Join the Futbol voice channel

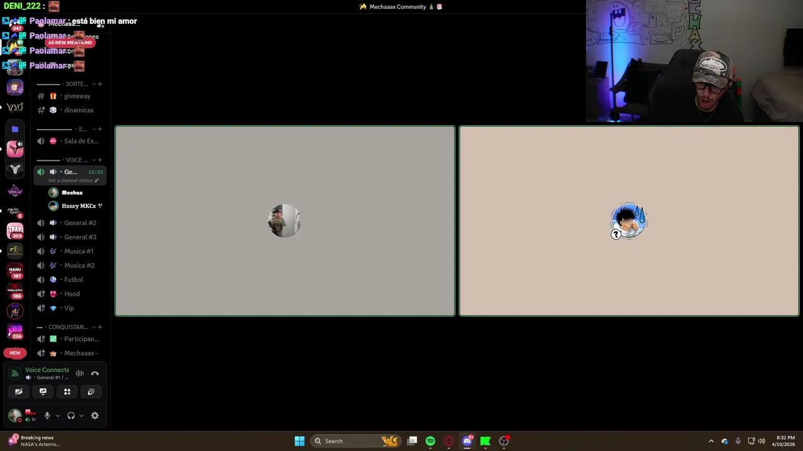70,279
